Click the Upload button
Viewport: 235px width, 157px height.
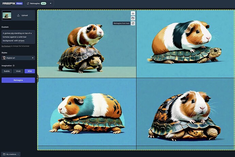tap(23, 15)
